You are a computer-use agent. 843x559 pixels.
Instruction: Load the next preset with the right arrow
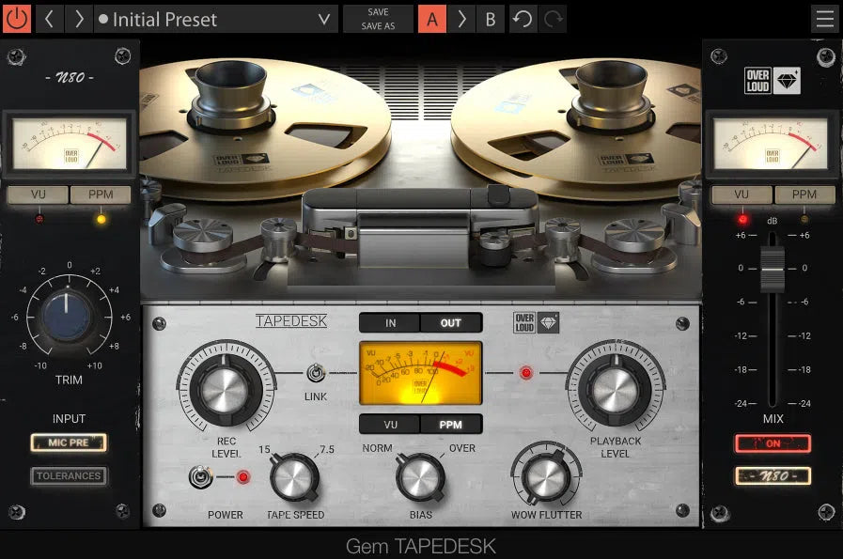click(x=79, y=19)
